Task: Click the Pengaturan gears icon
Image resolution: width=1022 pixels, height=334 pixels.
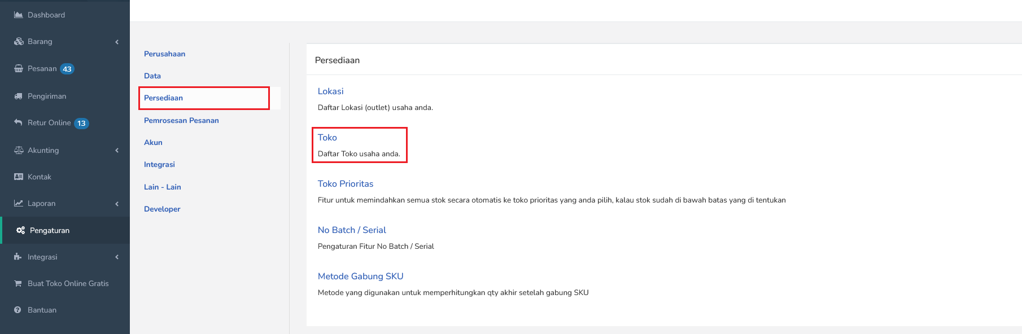Action: tap(21, 230)
